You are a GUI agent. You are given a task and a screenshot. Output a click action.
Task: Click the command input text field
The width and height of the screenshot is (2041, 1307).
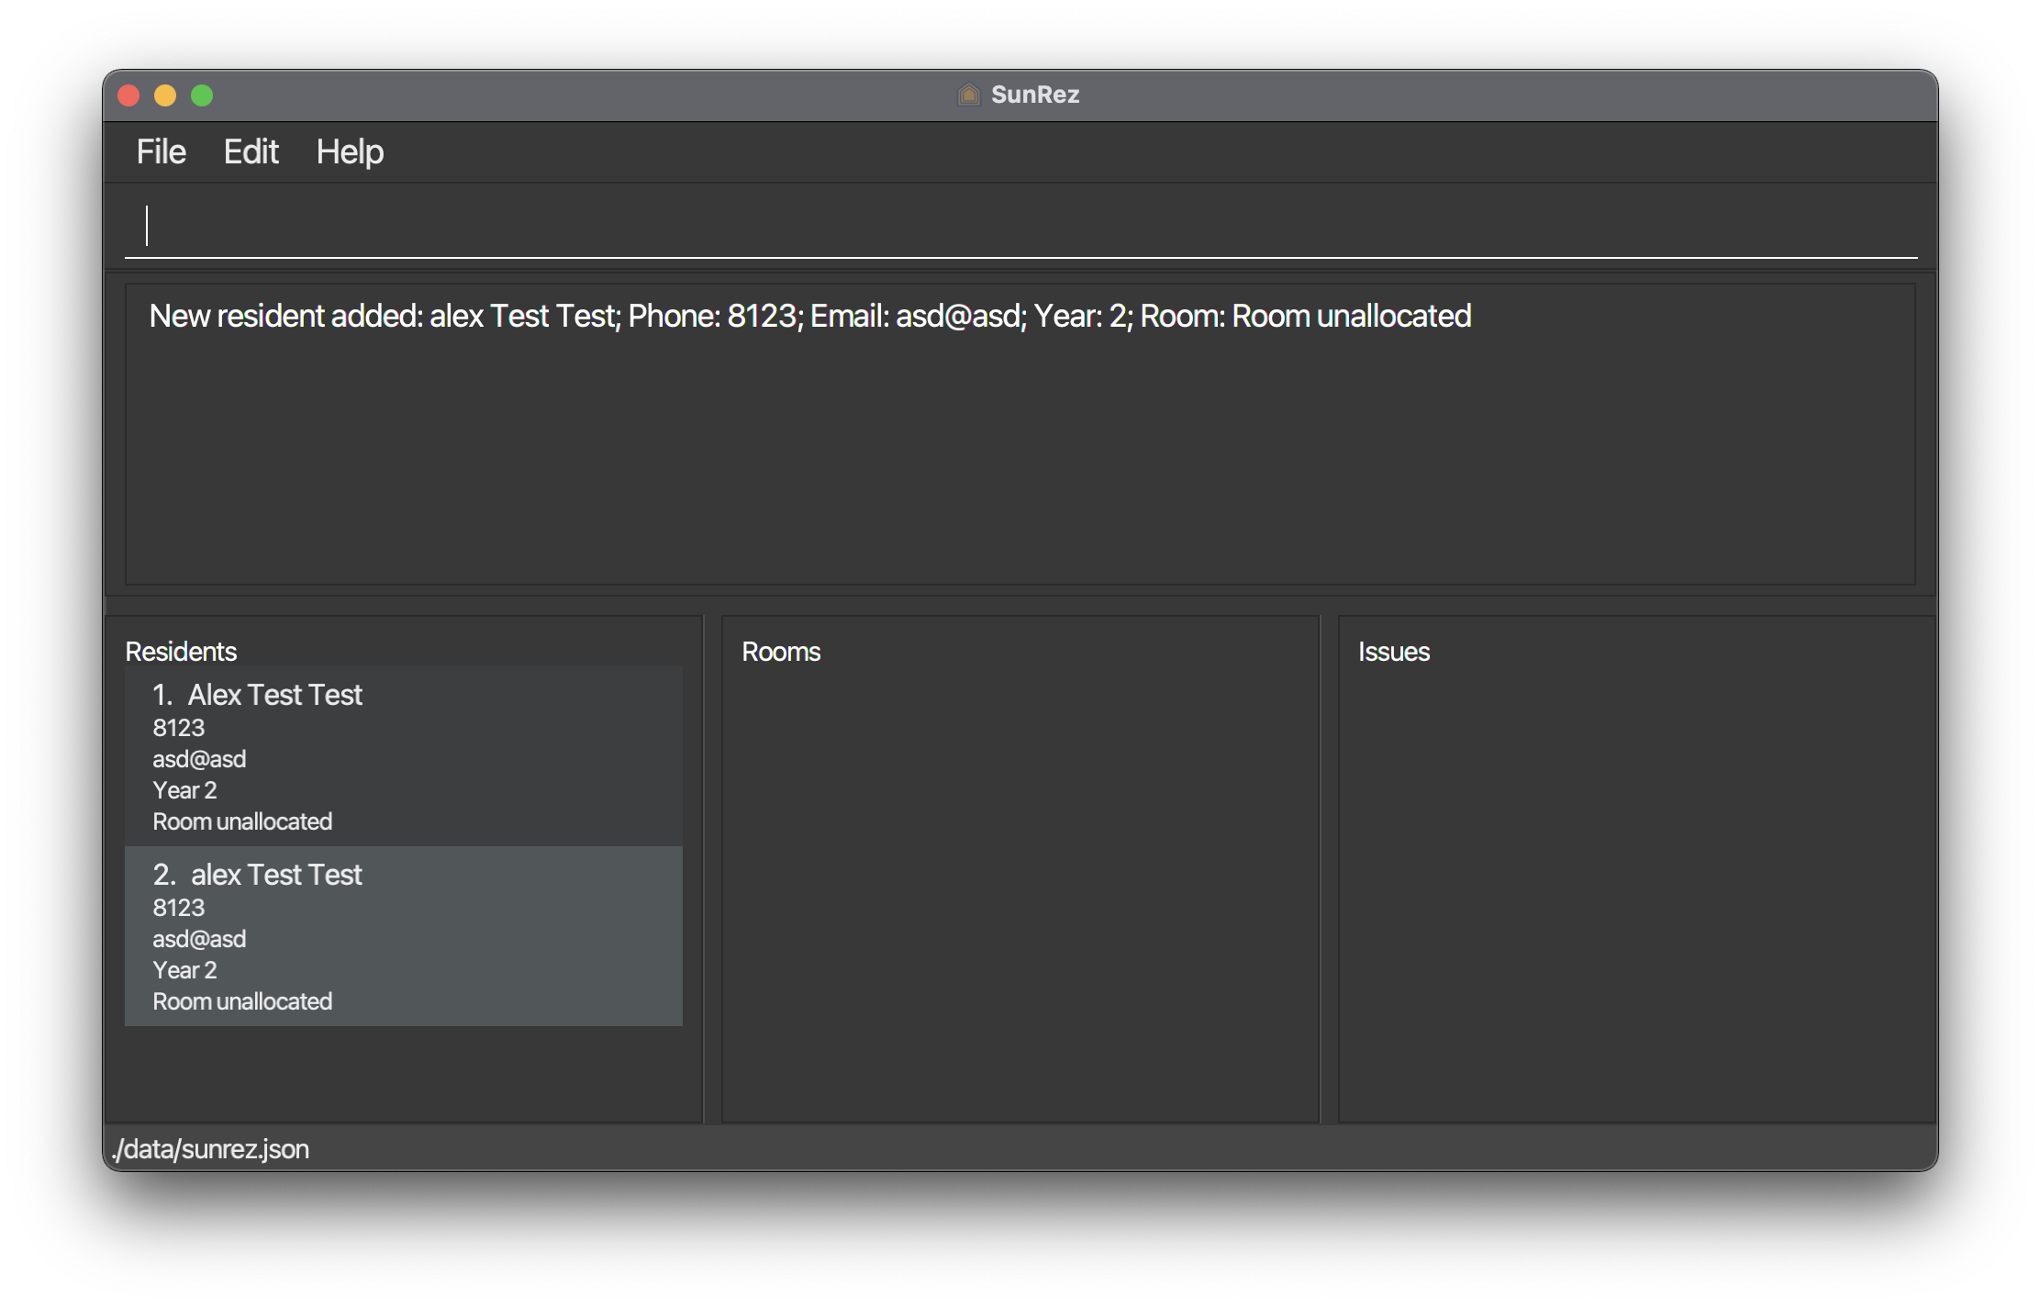1019,226
